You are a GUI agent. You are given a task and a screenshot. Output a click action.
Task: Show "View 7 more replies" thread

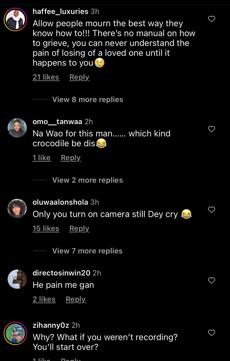(x=87, y=251)
